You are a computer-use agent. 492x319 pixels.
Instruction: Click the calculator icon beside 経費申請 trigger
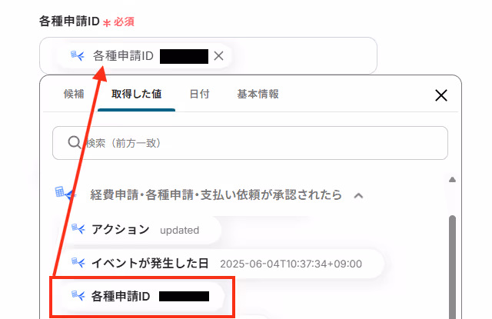coord(65,193)
